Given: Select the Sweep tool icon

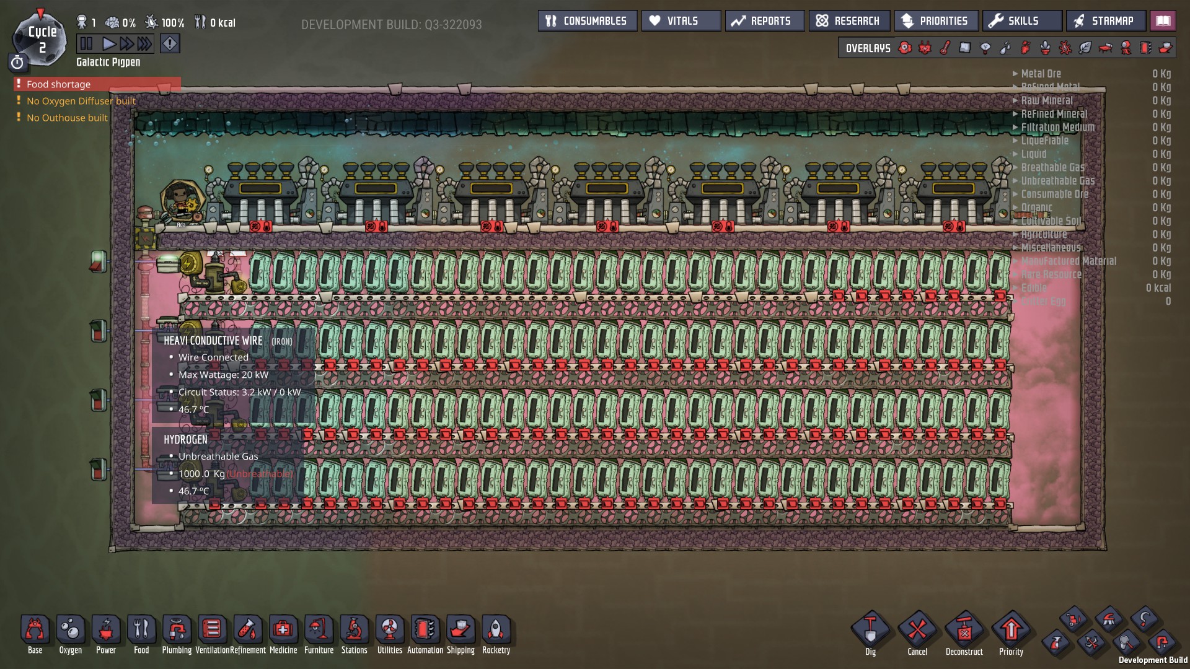Looking at the screenshot, I should (x=1073, y=618).
